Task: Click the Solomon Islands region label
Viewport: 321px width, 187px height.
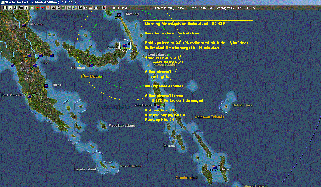Action: tap(209, 117)
